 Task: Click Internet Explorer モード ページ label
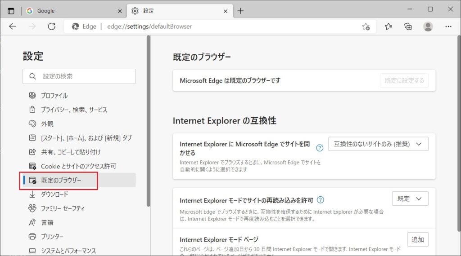tap(219, 239)
